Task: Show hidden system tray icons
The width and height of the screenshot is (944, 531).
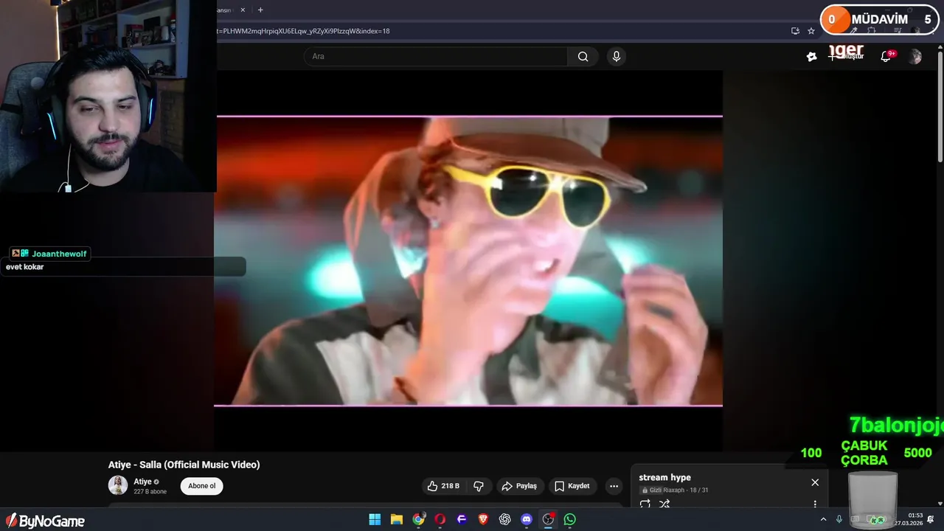Action: (824, 519)
